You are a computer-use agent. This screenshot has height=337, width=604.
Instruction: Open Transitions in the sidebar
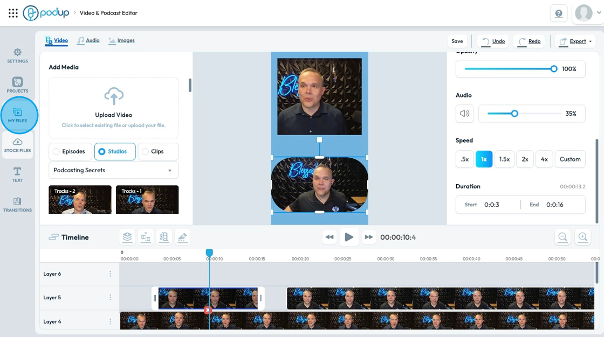coord(17,205)
